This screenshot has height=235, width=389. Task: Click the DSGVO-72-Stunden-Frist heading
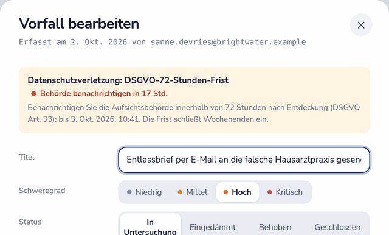click(x=128, y=80)
